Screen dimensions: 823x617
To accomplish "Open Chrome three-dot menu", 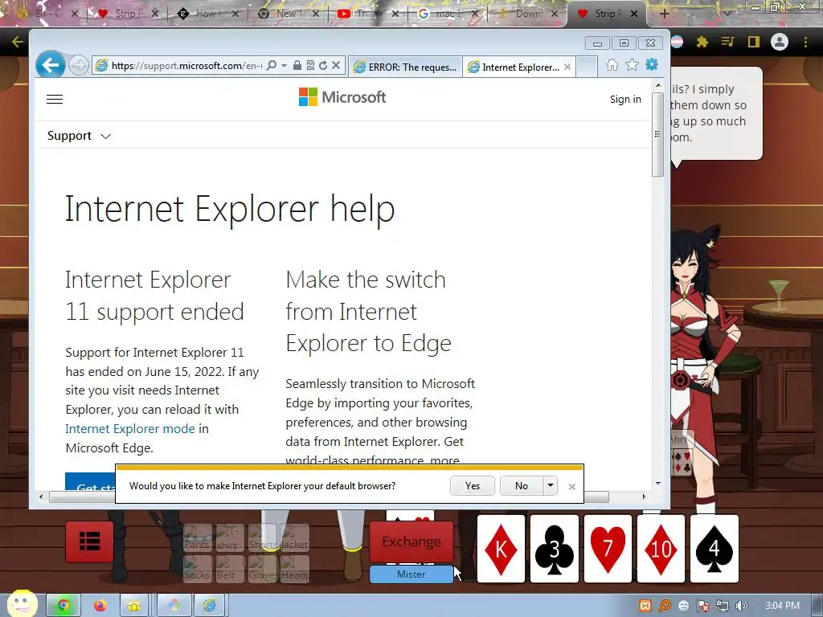I will click(805, 42).
